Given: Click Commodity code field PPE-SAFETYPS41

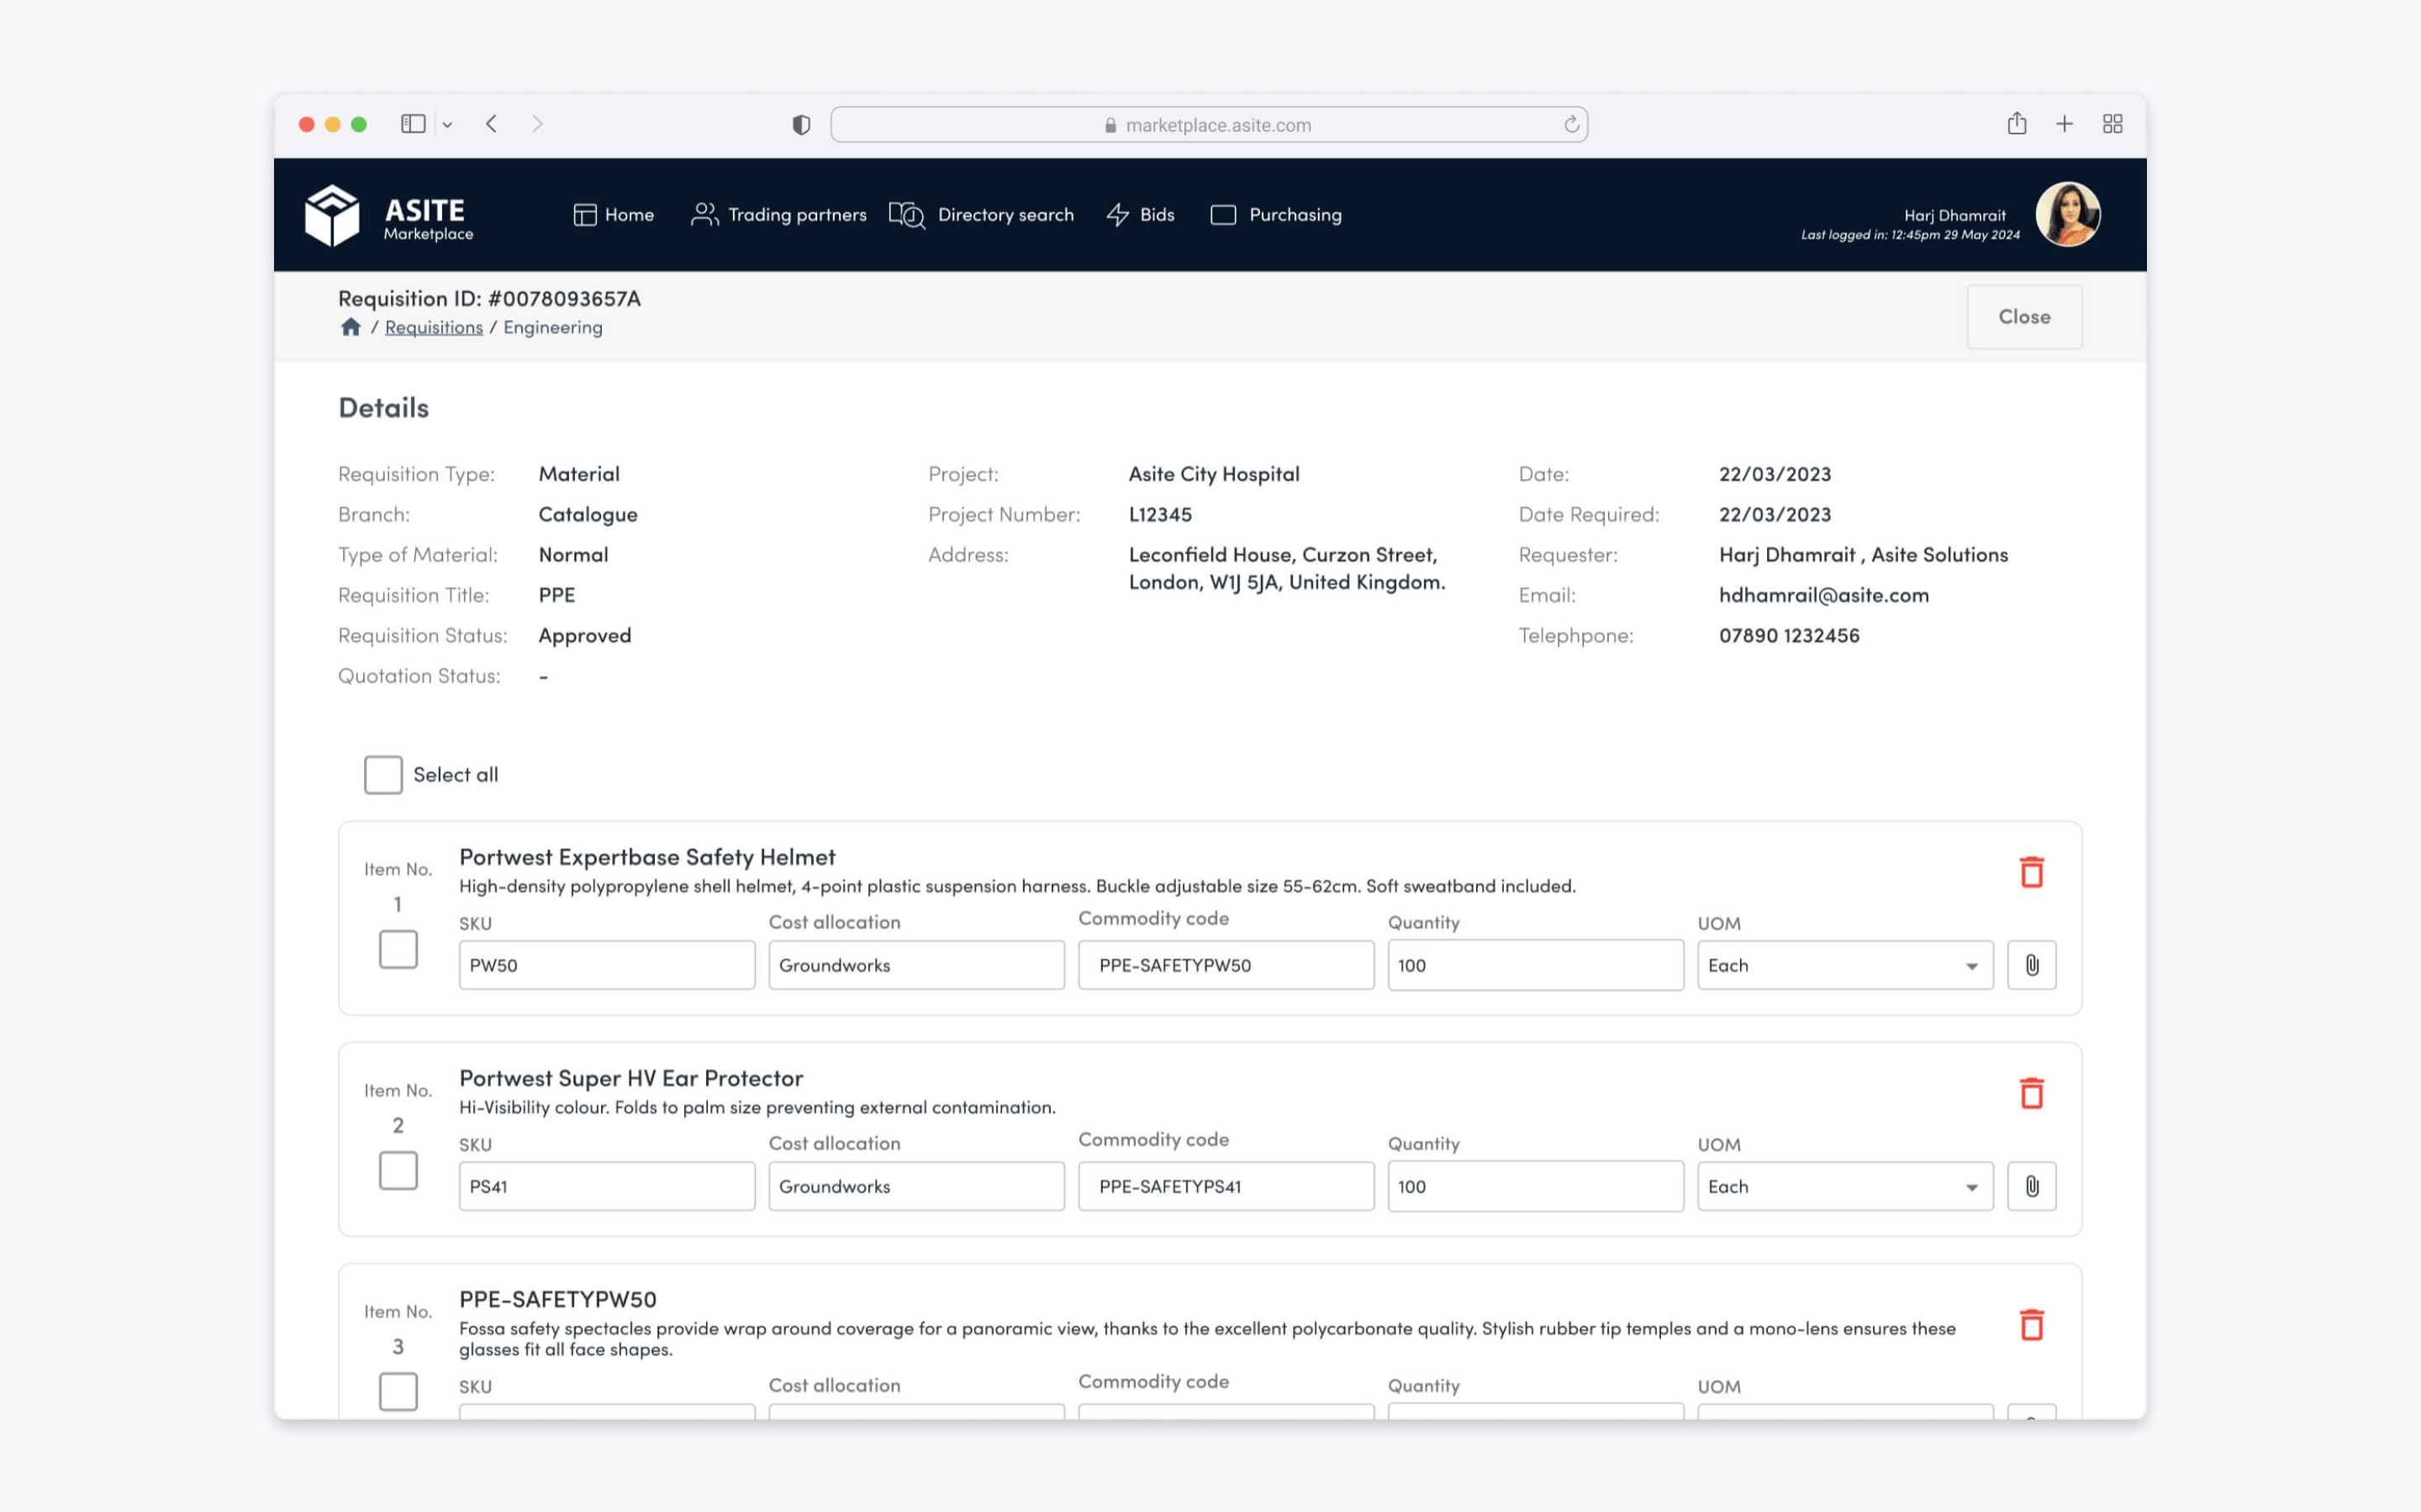Looking at the screenshot, I should 1226,1186.
